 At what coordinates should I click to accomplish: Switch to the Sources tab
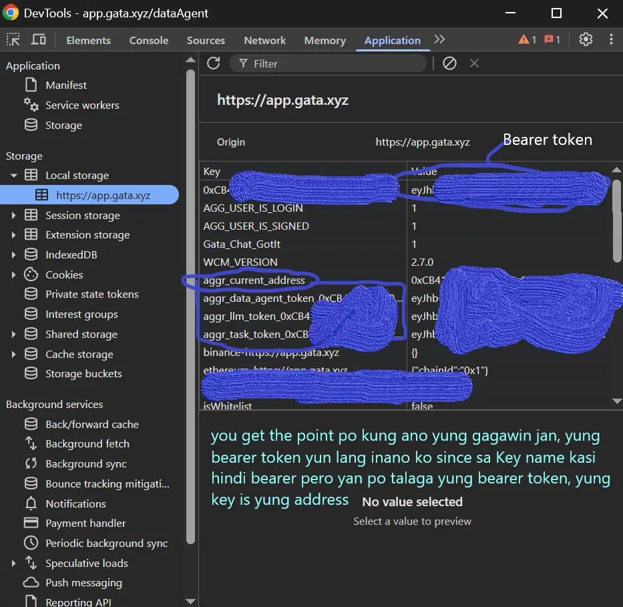(x=206, y=40)
